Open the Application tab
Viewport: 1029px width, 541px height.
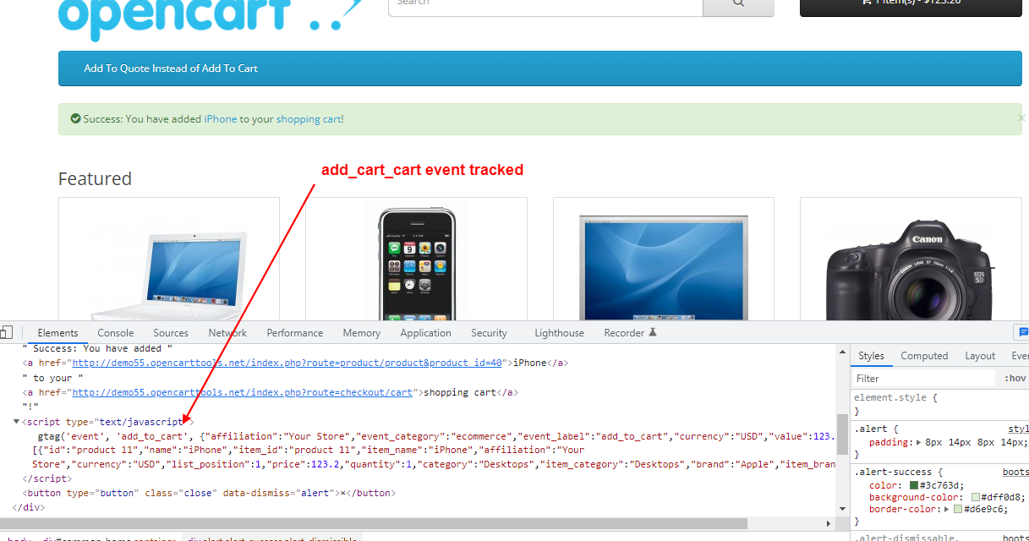coord(425,333)
